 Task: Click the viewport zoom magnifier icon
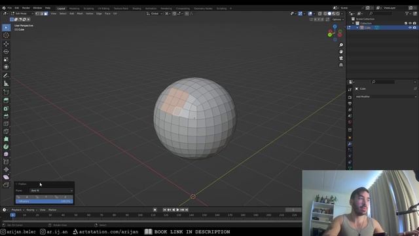pyautogui.click(x=341, y=45)
